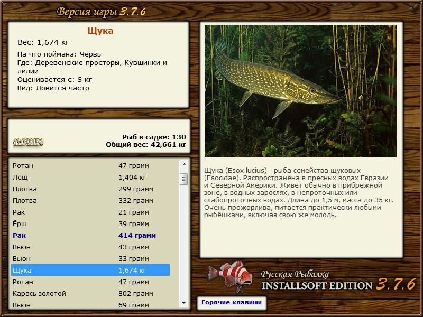
Task: Select the Карась золотой 802 грамм row
Action: coord(90,293)
